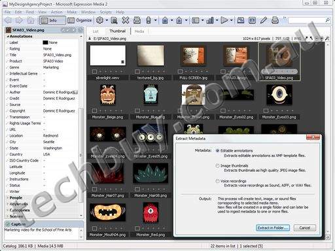
Task: Switch to the Info panel button
Action: click(52, 20)
